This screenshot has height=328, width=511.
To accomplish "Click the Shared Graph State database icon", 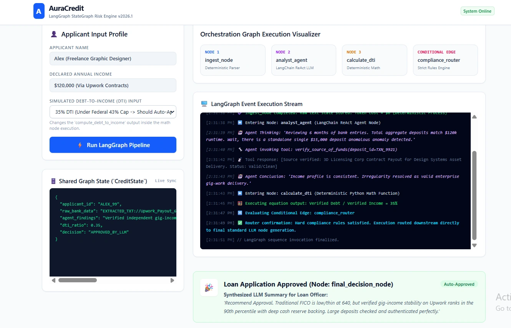I will pyautogui.click(x=53, y=181).
